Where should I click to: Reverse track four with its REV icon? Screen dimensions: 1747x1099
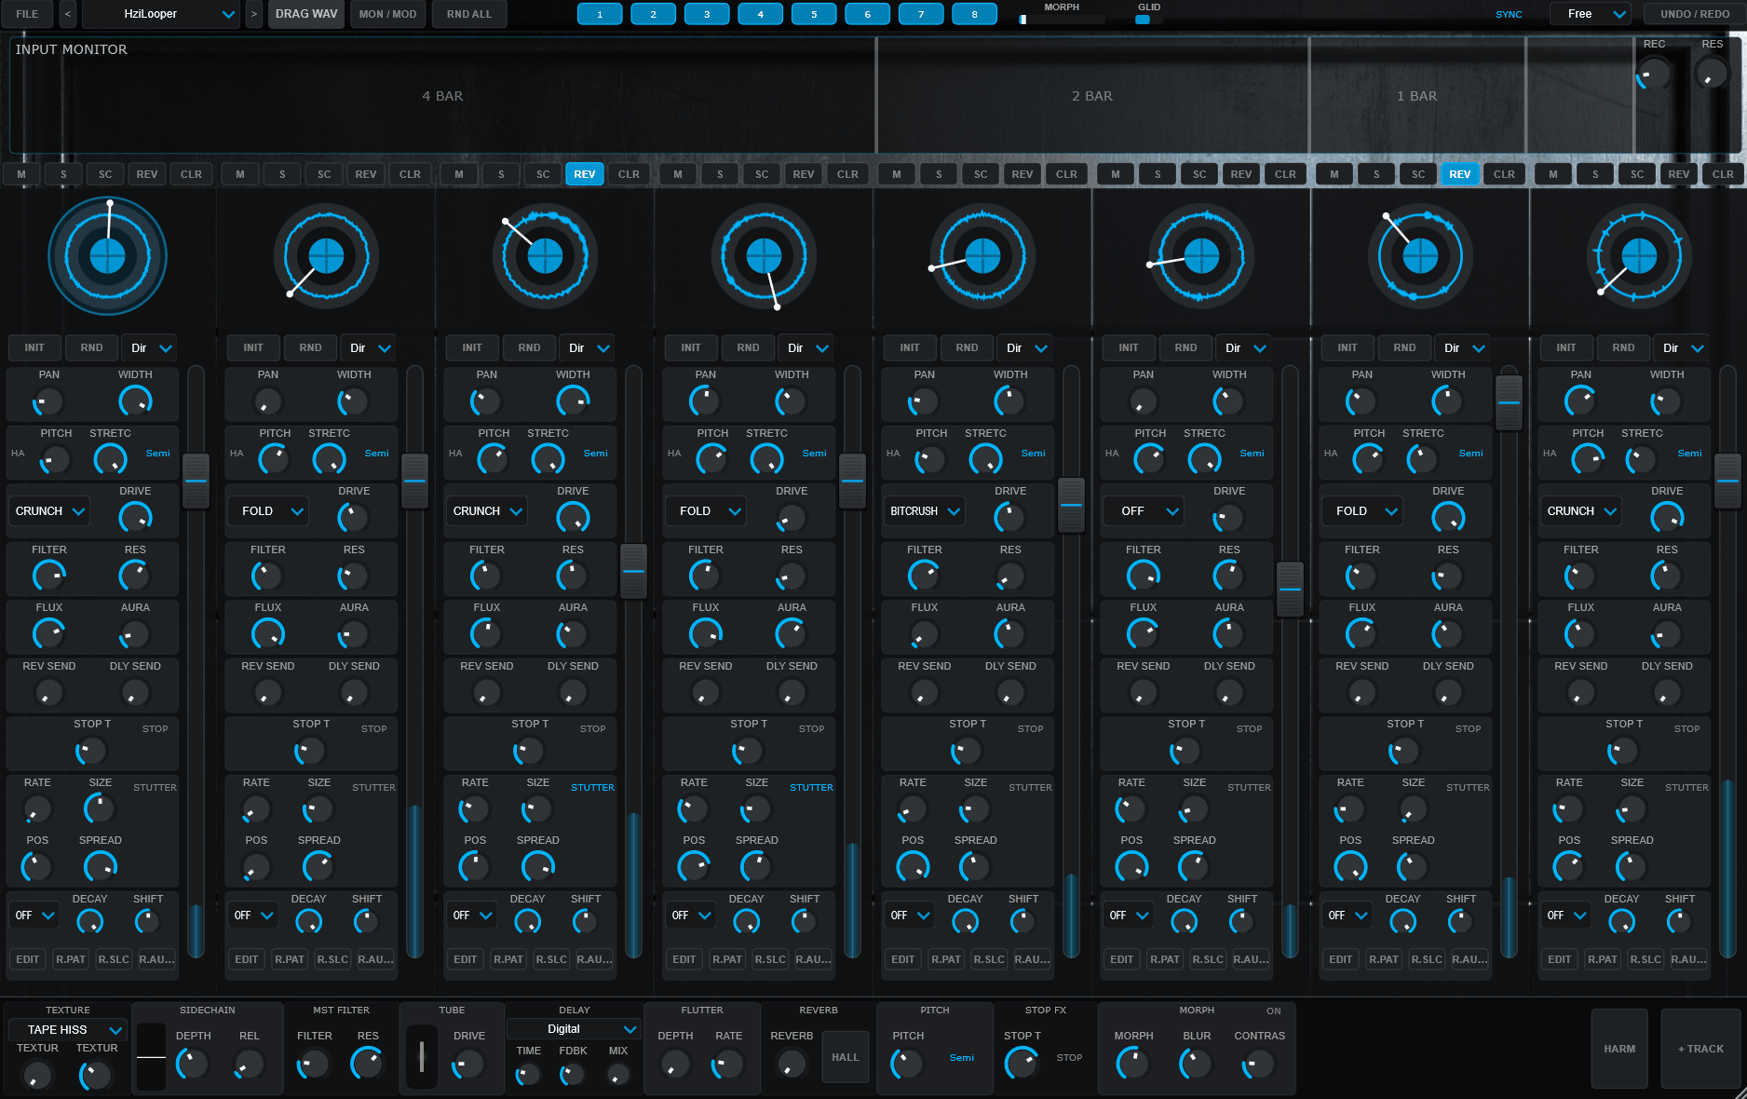[803, 173]
